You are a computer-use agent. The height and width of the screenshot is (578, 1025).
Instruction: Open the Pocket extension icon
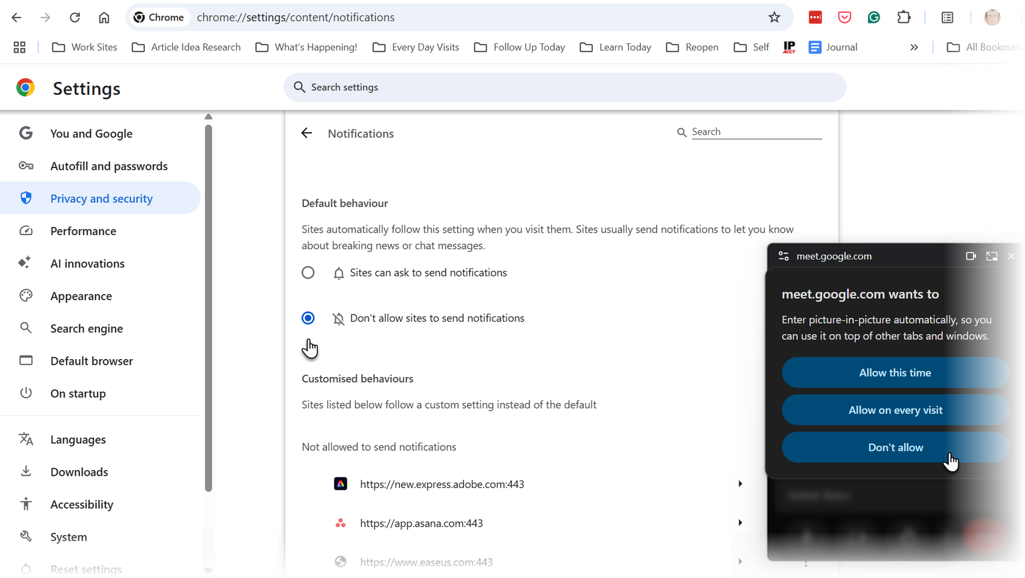tap(844, 17)
